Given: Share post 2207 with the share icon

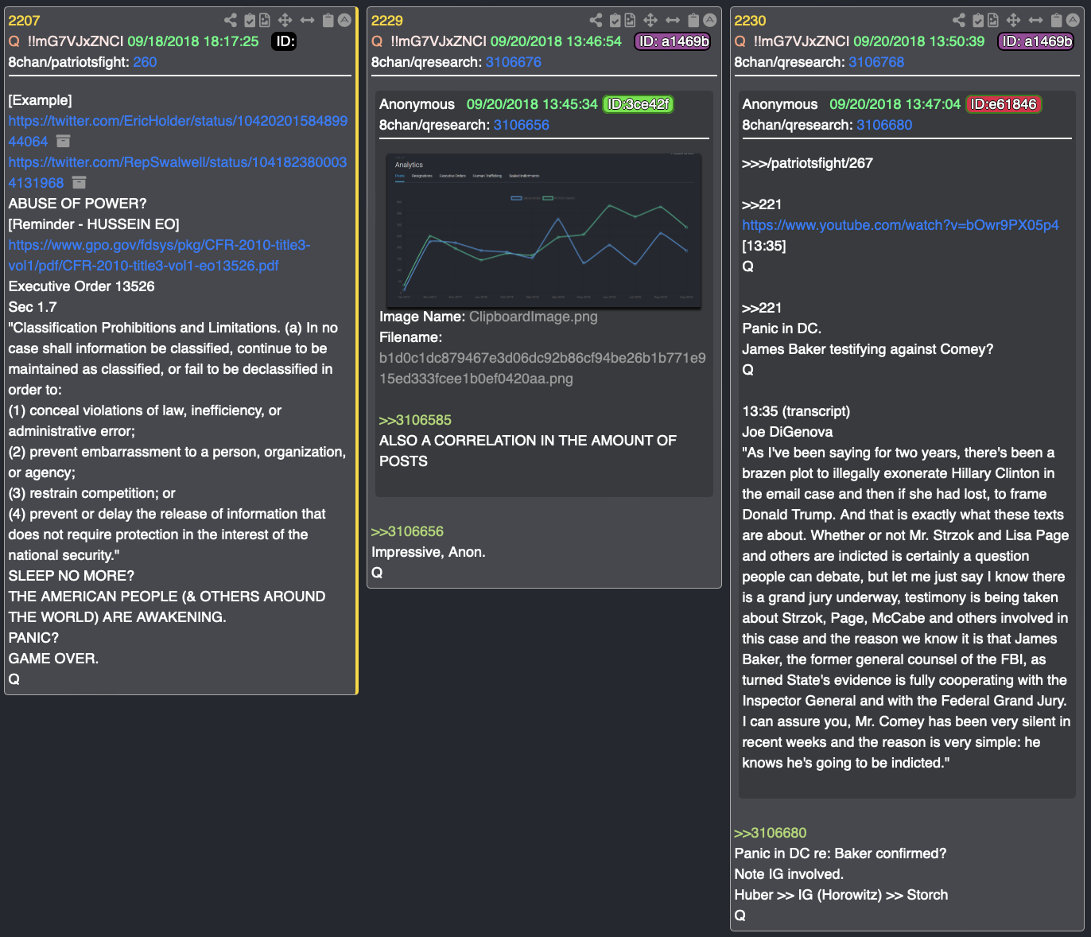Looking at the screenshot, I should [x=231, y=21].
